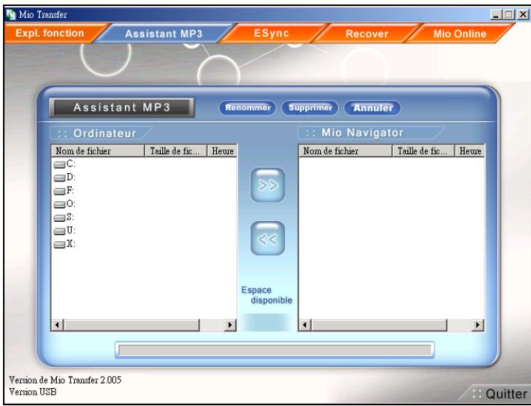This screenshot has width=531, height=406.
Task: Click the Annuler button
Action: [372, 108]
